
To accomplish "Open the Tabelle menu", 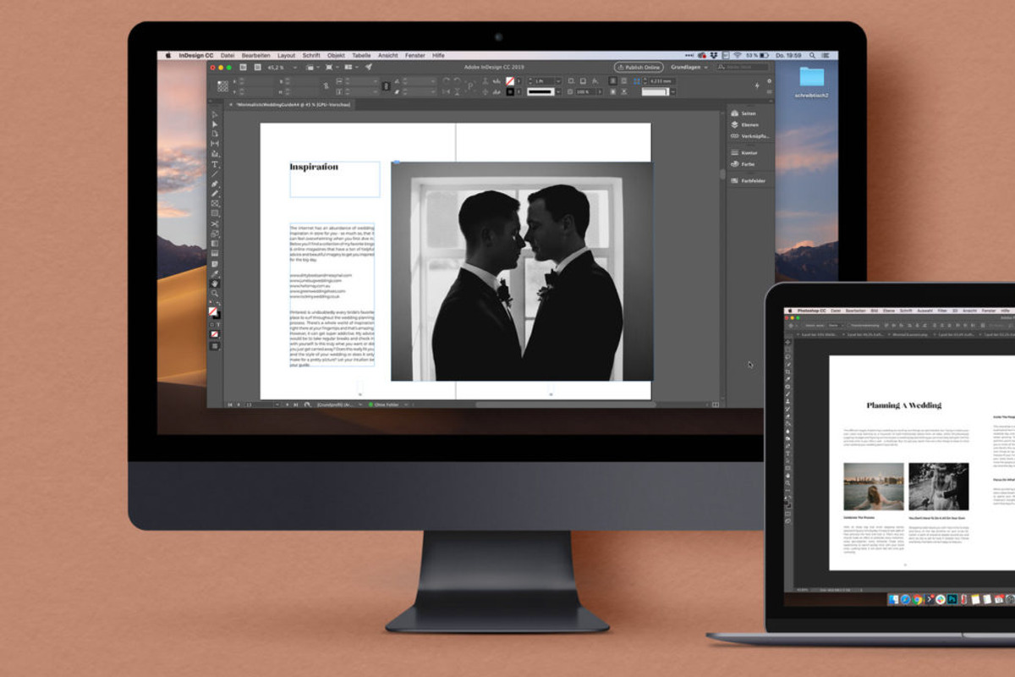I will tap(361, 55).
